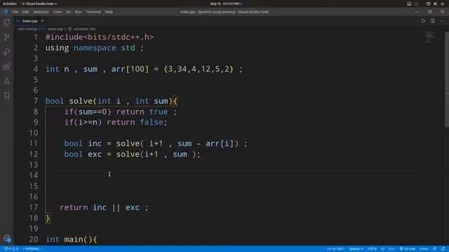Image resolution: width=449 pixels, height=252 pixels.
Task: Open the Help menu
Action: [x=109, y=12]
